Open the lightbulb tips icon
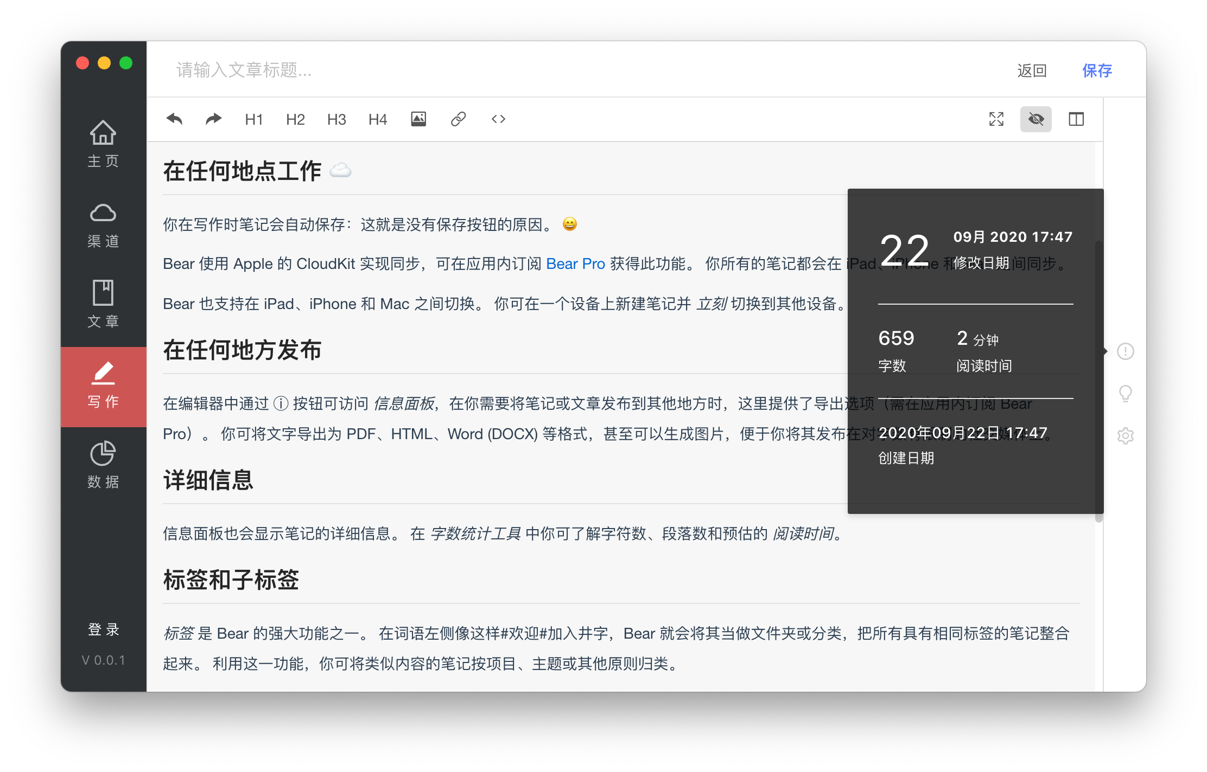The image size is (1207, 772). tap(1126, 393)
